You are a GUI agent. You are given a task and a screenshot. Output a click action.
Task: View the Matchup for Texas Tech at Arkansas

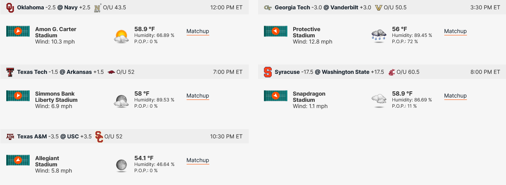[x=198, y=96]
